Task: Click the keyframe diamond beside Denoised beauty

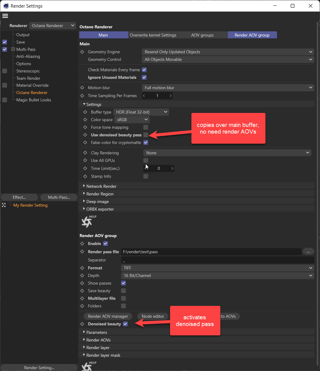Action: [82, 324]
